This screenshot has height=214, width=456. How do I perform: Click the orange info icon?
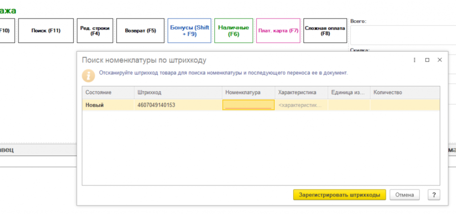(x=89, y=76)
